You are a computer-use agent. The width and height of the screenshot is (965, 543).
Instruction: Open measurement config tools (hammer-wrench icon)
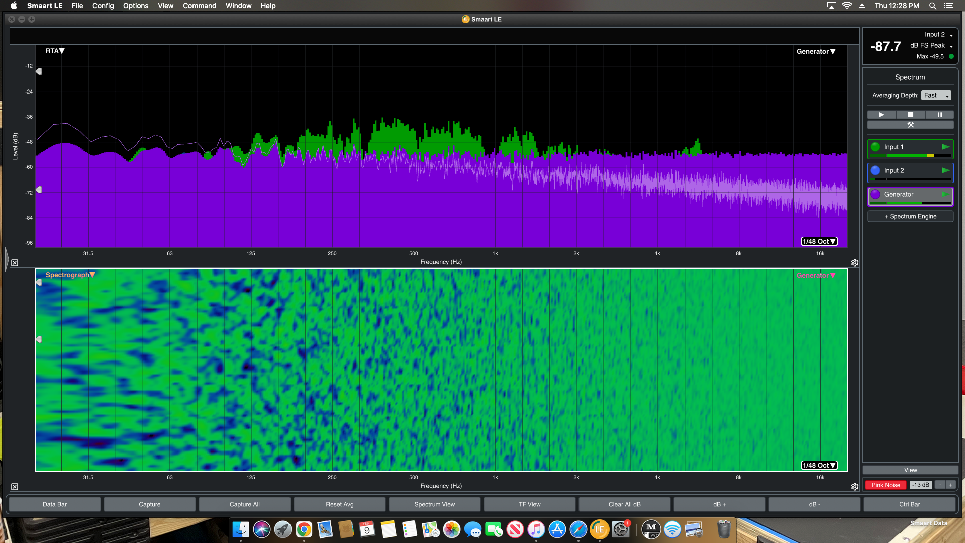click(x=910, y=125)
